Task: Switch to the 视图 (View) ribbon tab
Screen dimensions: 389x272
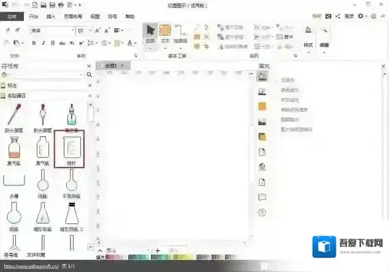Action: click(x=95, y=17)
